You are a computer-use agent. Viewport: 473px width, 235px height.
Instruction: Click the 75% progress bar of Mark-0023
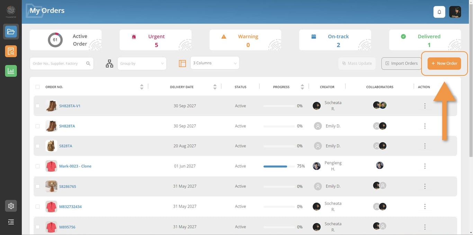click(279, 167)
